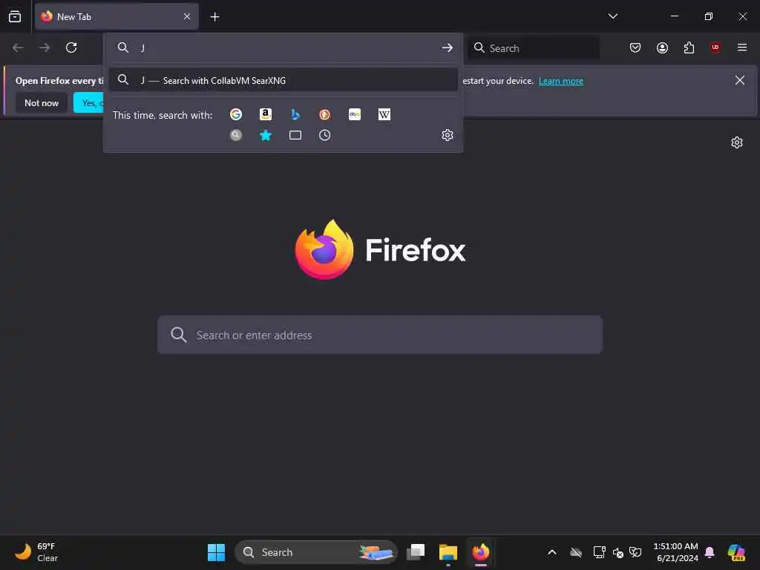This screenshot has width=760, height=570.
Task: Open the muted volume tray icon
Action: pos(618,552)
